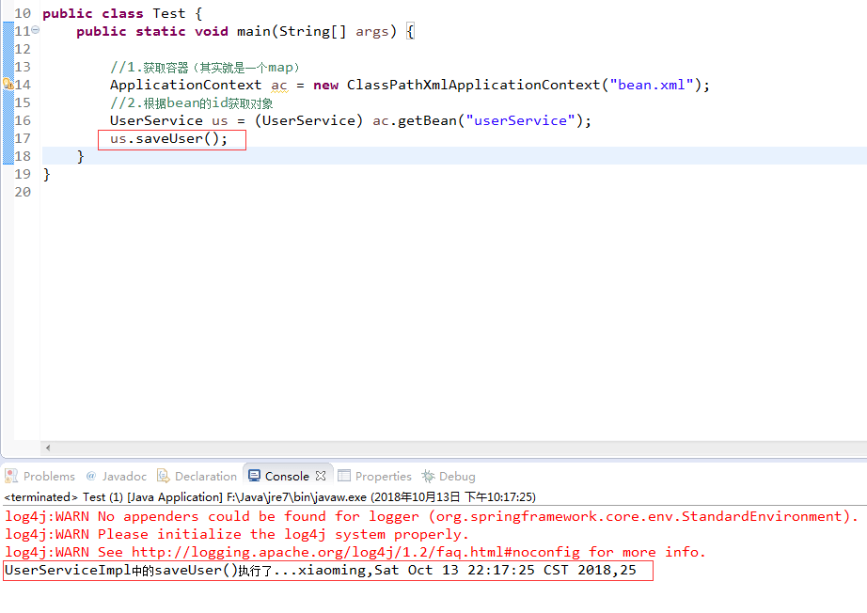The width and height of the screenshot is (867, 613).
Task: Click the Declaration tab icon
Action: tap(163, 476)
